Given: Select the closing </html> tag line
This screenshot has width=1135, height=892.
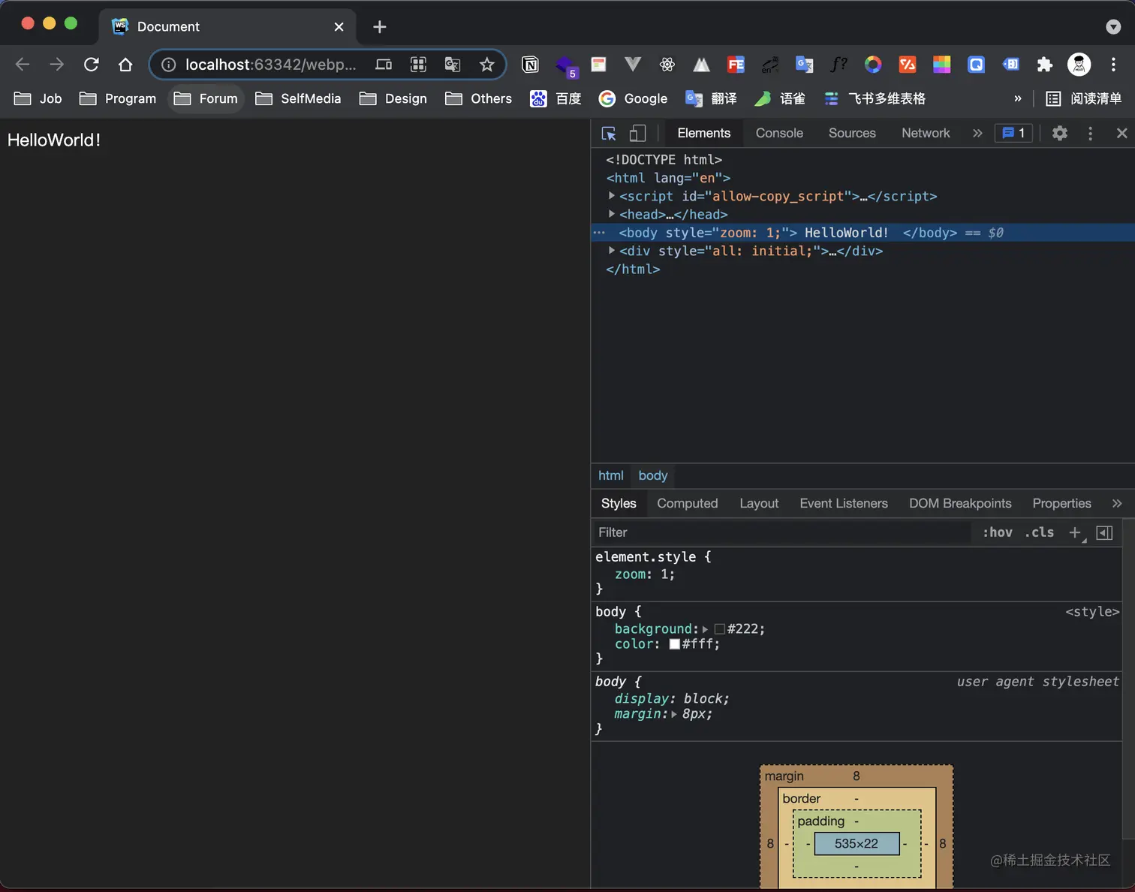Looking at the screenshot, I should 633,269.
